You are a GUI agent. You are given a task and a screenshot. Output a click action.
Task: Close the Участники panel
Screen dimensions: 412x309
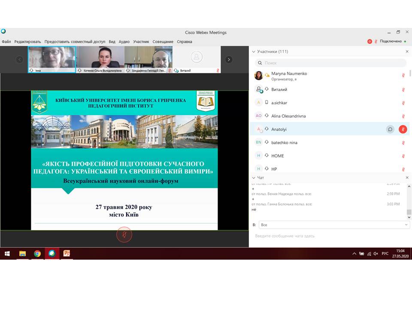(x=407, y=51)
